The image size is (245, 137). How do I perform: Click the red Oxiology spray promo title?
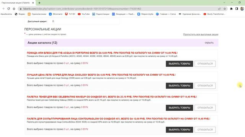click(x=101, y=75)
